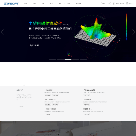136x136 pixels.
Task: Select the second carousel slide indicator
Action: [60, 59]
